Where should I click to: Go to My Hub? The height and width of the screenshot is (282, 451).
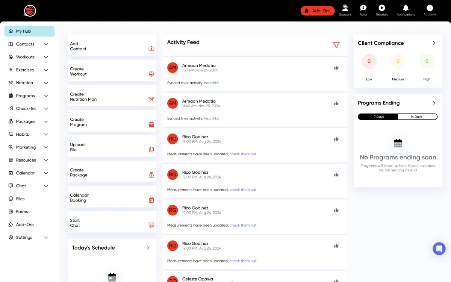29,31
